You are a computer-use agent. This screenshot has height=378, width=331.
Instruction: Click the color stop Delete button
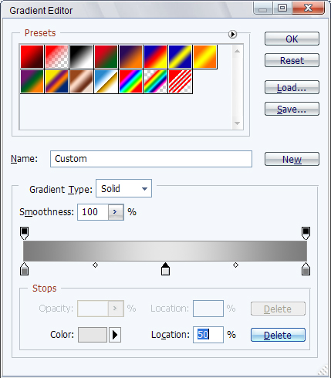coord(278,335)
